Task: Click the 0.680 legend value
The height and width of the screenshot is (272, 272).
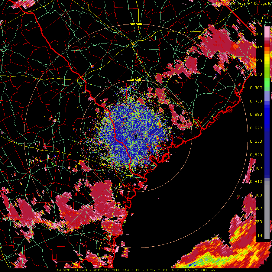Action: [x=256, y=115]
